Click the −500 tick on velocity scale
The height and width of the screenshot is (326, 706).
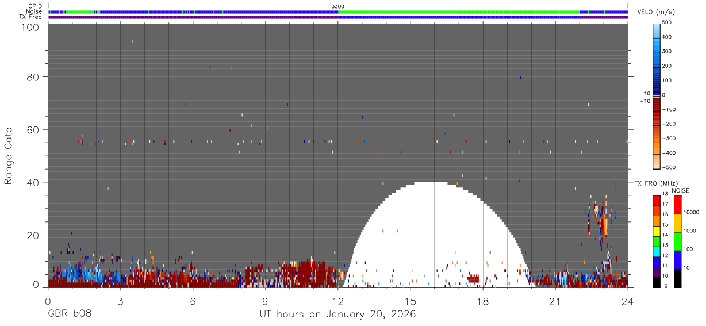coord(669,167)
